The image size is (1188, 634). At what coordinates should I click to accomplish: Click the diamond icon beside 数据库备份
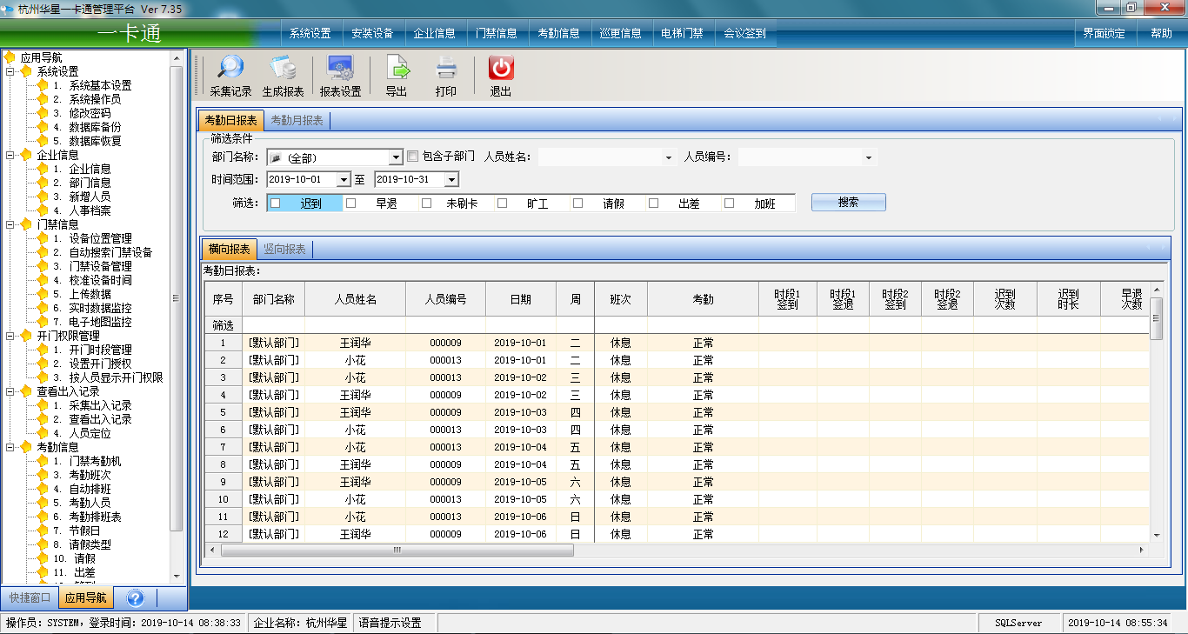42,127
